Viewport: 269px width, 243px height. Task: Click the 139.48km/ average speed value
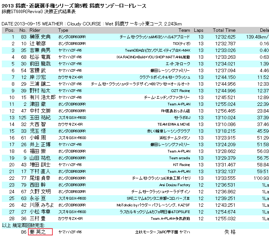257,37
